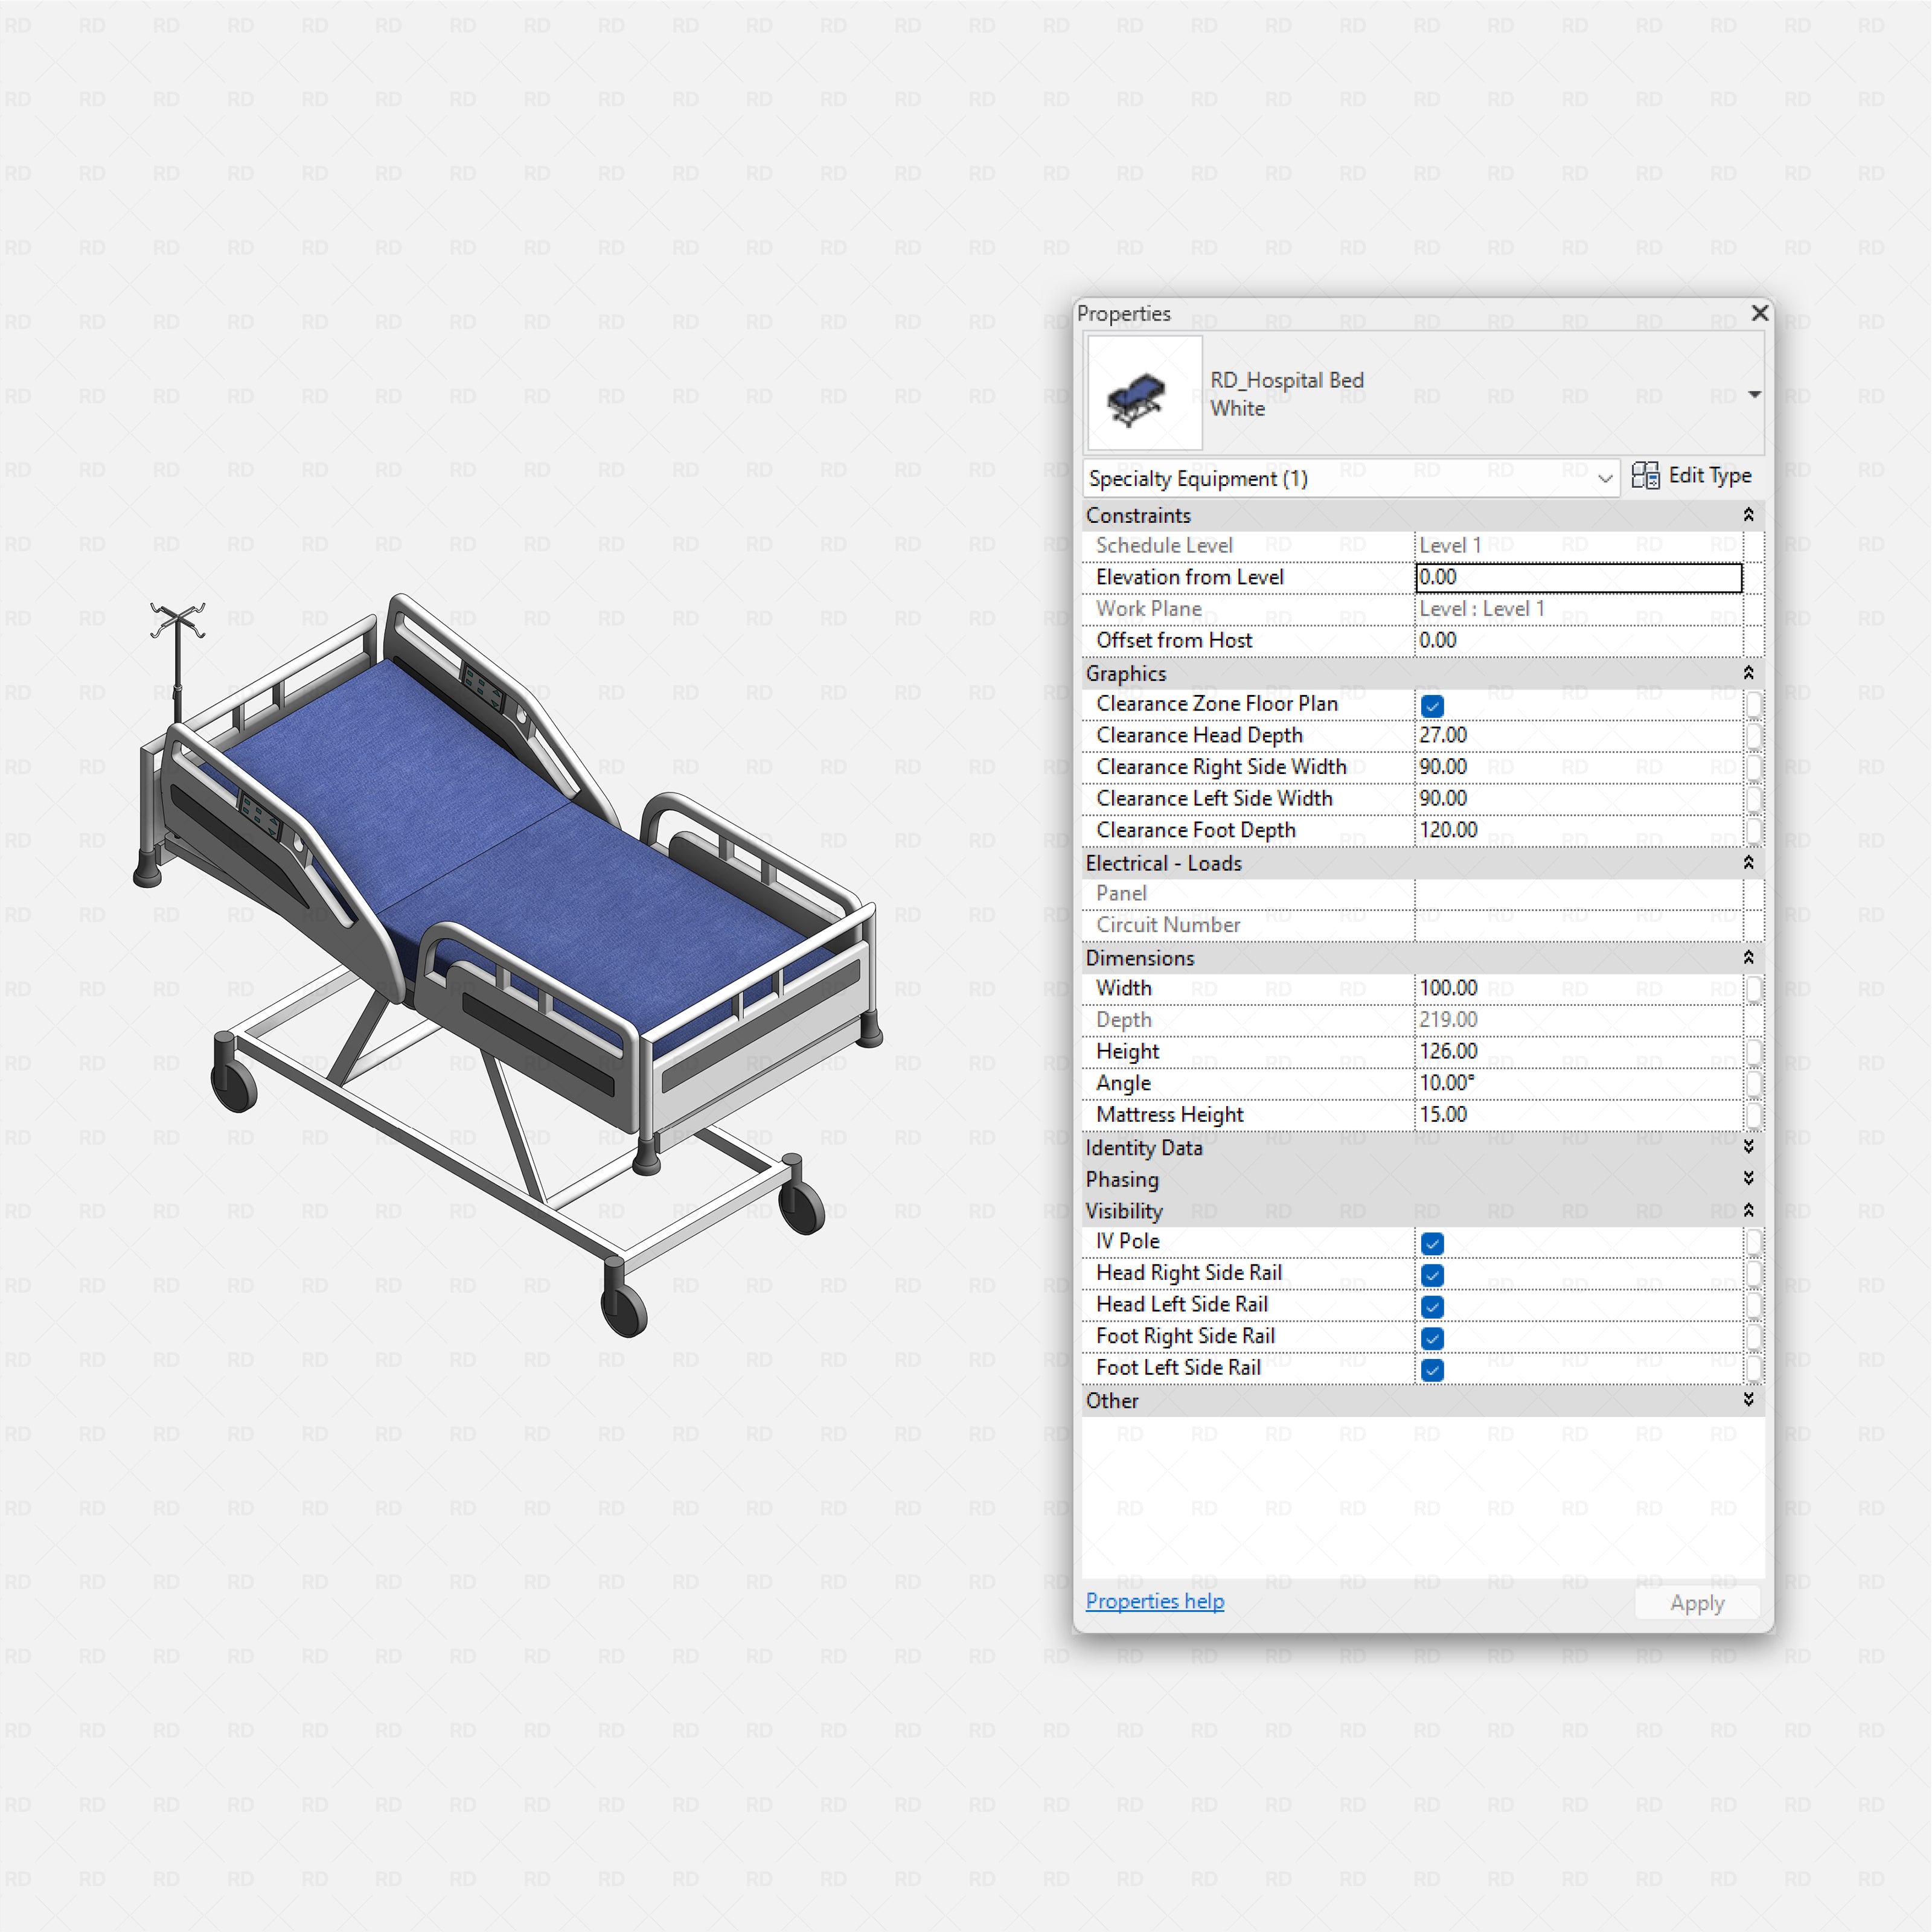The image size is (1932, 1932).
Task: Click the Apply button
Action: pos(1696,1603)
